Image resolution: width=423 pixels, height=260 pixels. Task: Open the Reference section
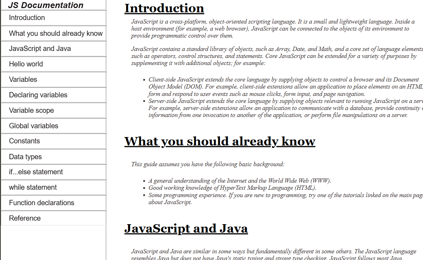[25, 218]
